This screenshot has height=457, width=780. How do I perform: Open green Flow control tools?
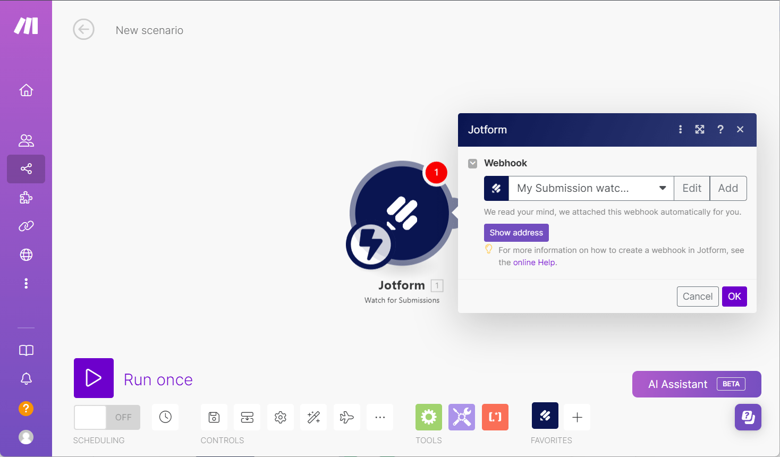coord(429,417)
